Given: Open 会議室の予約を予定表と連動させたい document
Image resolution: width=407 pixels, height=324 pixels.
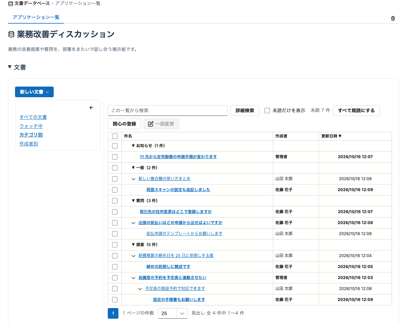Looking at the screenshot, I should 172,278.
